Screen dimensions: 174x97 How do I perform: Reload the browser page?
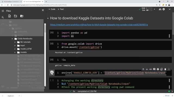click(x=8, y=5)
